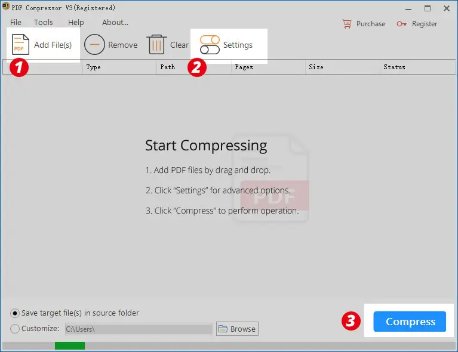Screen dimensions: 458x352
Task: Click the Settings label in the toolbar
Action: 238,45
